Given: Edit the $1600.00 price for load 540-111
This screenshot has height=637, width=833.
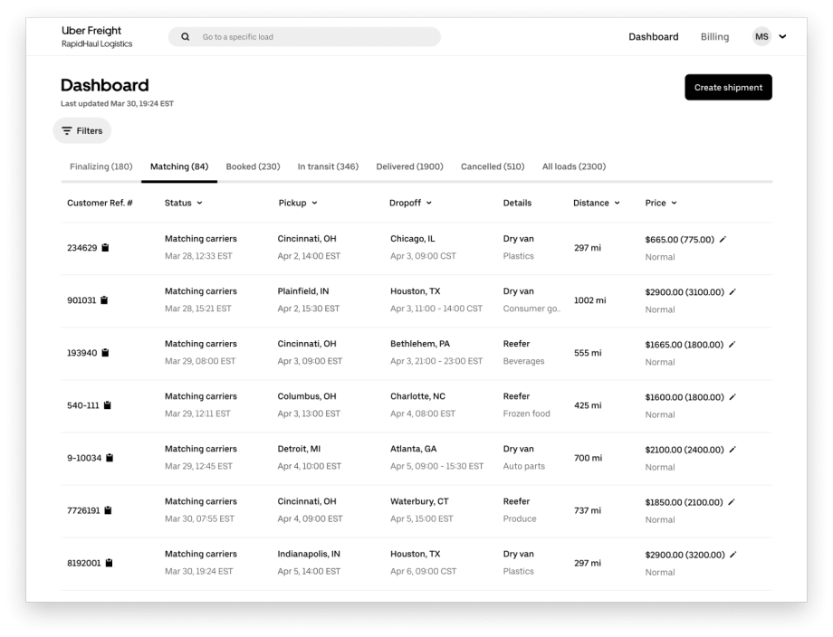Looking at the screenshot, I should [734, 395].
